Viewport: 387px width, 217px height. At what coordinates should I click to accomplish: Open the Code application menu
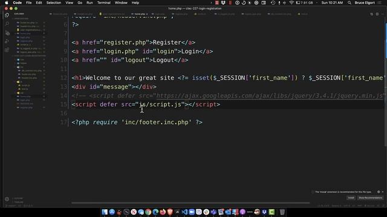18,2
